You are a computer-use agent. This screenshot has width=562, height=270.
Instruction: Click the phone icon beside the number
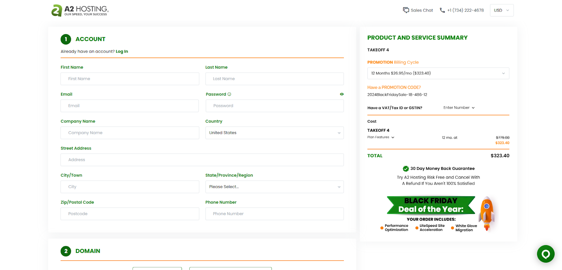pyautogui.click(x=442, y=10)
